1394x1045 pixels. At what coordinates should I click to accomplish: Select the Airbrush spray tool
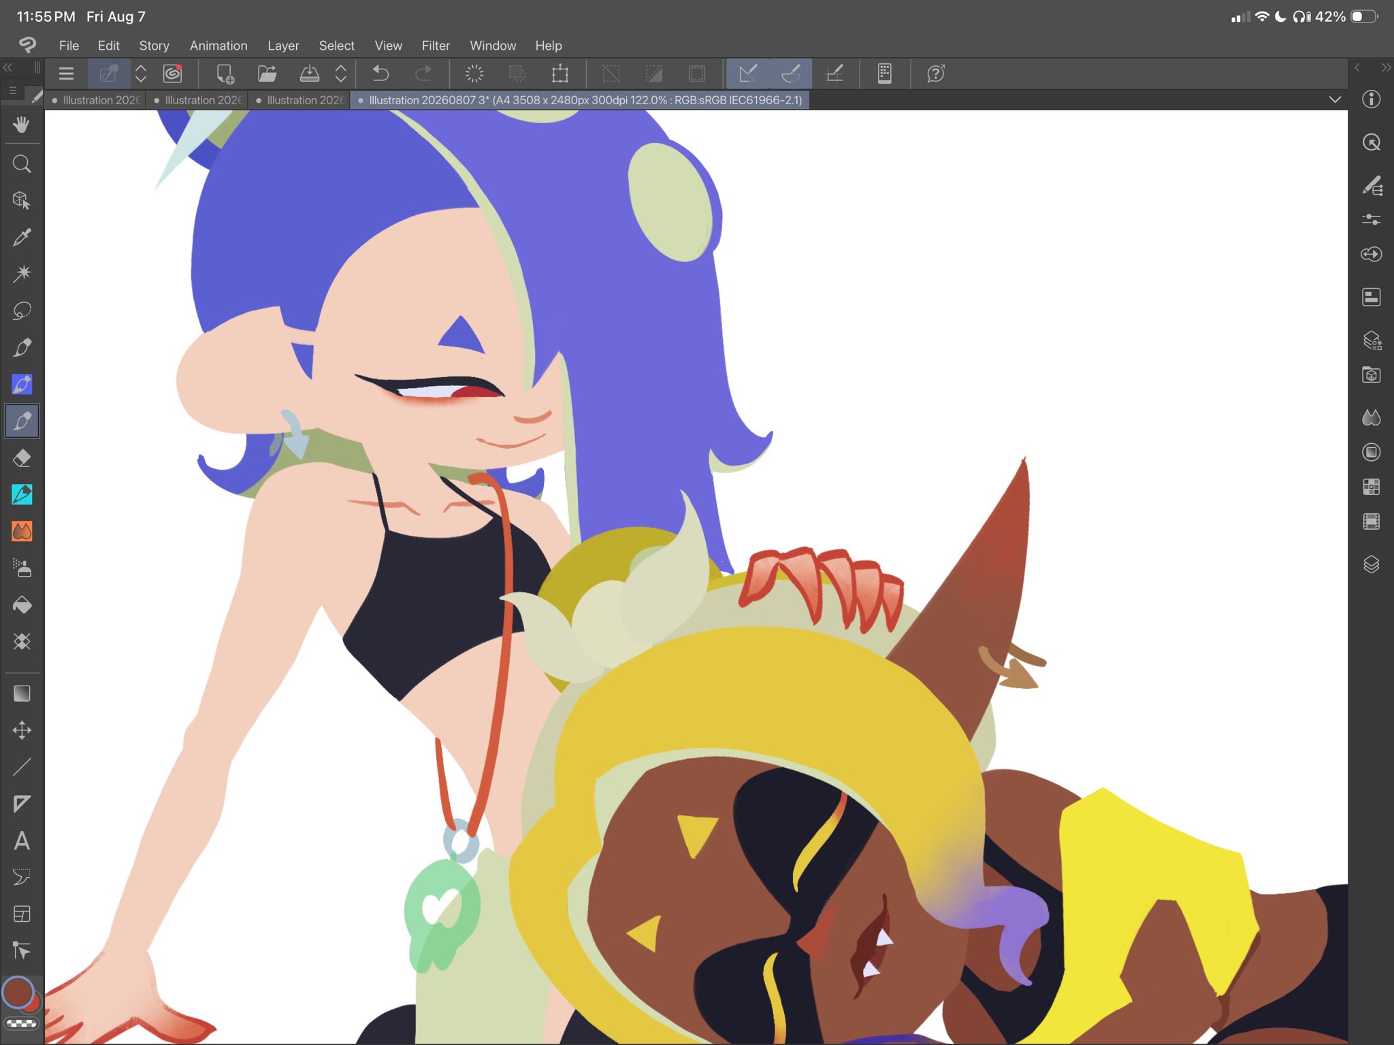tap(22, 568)
